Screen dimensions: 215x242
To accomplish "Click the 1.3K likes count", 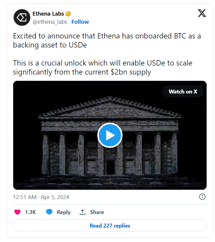I will (x=31, y=212).
